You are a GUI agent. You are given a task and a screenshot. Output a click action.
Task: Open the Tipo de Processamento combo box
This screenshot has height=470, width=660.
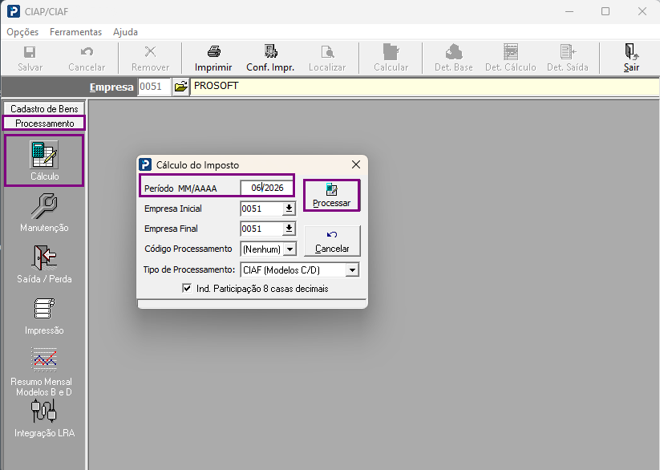pos(300,269)
